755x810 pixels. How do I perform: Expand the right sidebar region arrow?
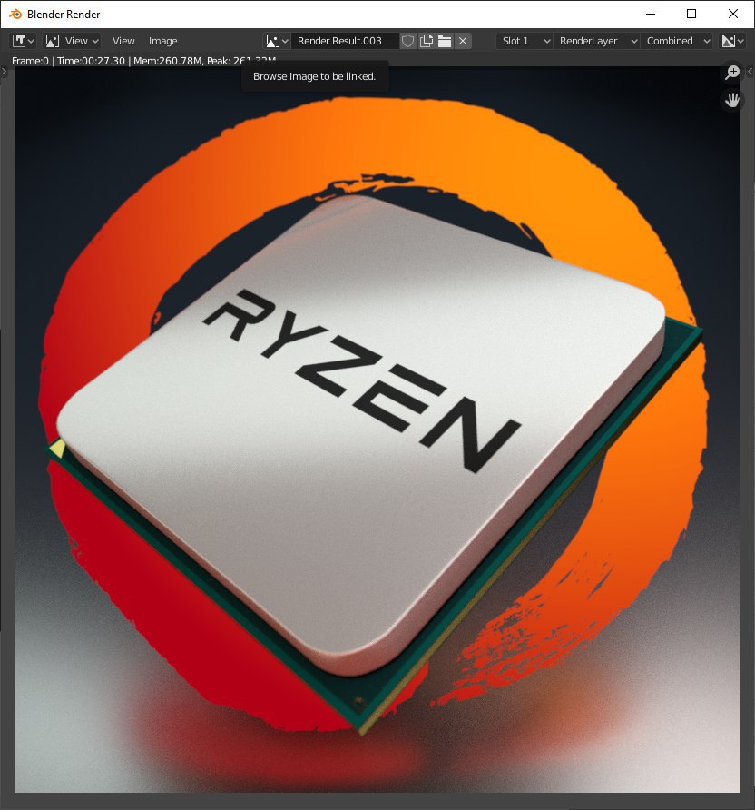click(750, 72)
